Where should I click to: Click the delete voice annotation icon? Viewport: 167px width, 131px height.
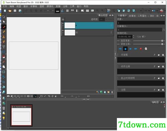tap(146, 49)
